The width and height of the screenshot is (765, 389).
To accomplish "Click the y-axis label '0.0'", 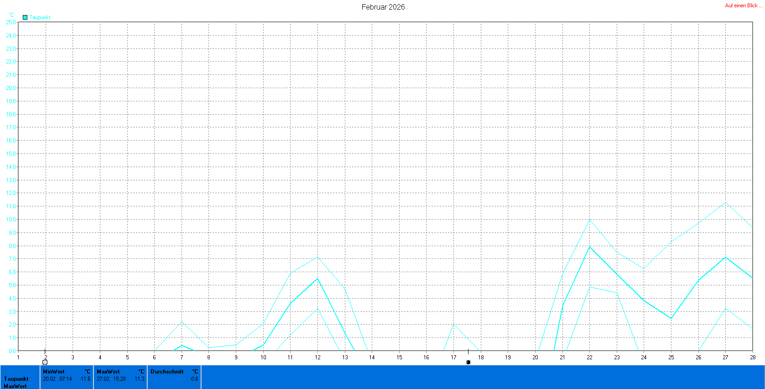I will tap(12, 351).
